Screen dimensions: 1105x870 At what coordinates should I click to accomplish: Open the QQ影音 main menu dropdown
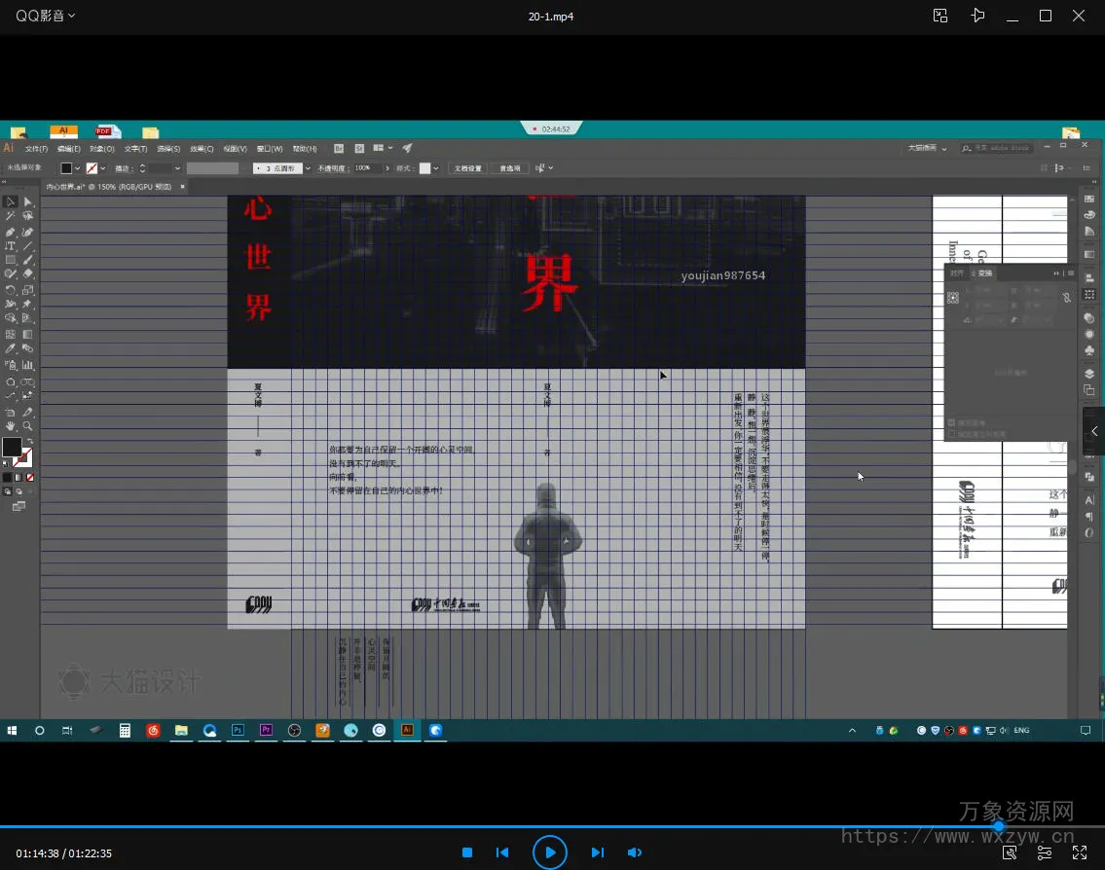point(45,16)
